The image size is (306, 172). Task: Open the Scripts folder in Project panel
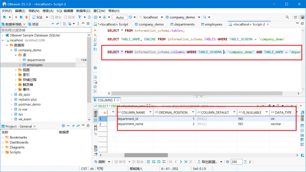[15, 152]
